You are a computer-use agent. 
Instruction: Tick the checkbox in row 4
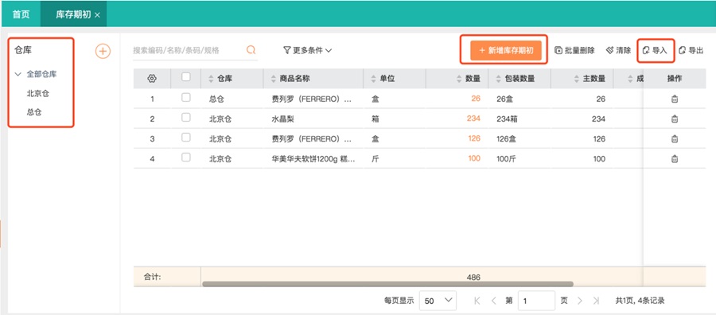click(x=186, y=157)
